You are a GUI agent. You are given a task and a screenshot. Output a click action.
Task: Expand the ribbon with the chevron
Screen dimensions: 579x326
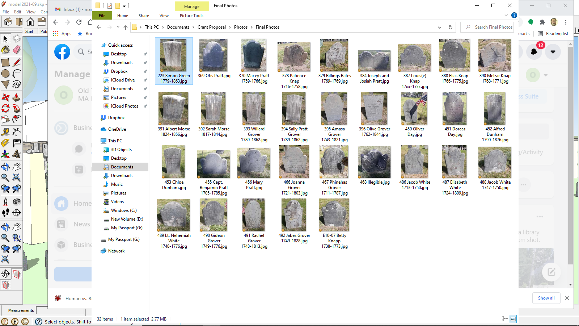[506, 15]
